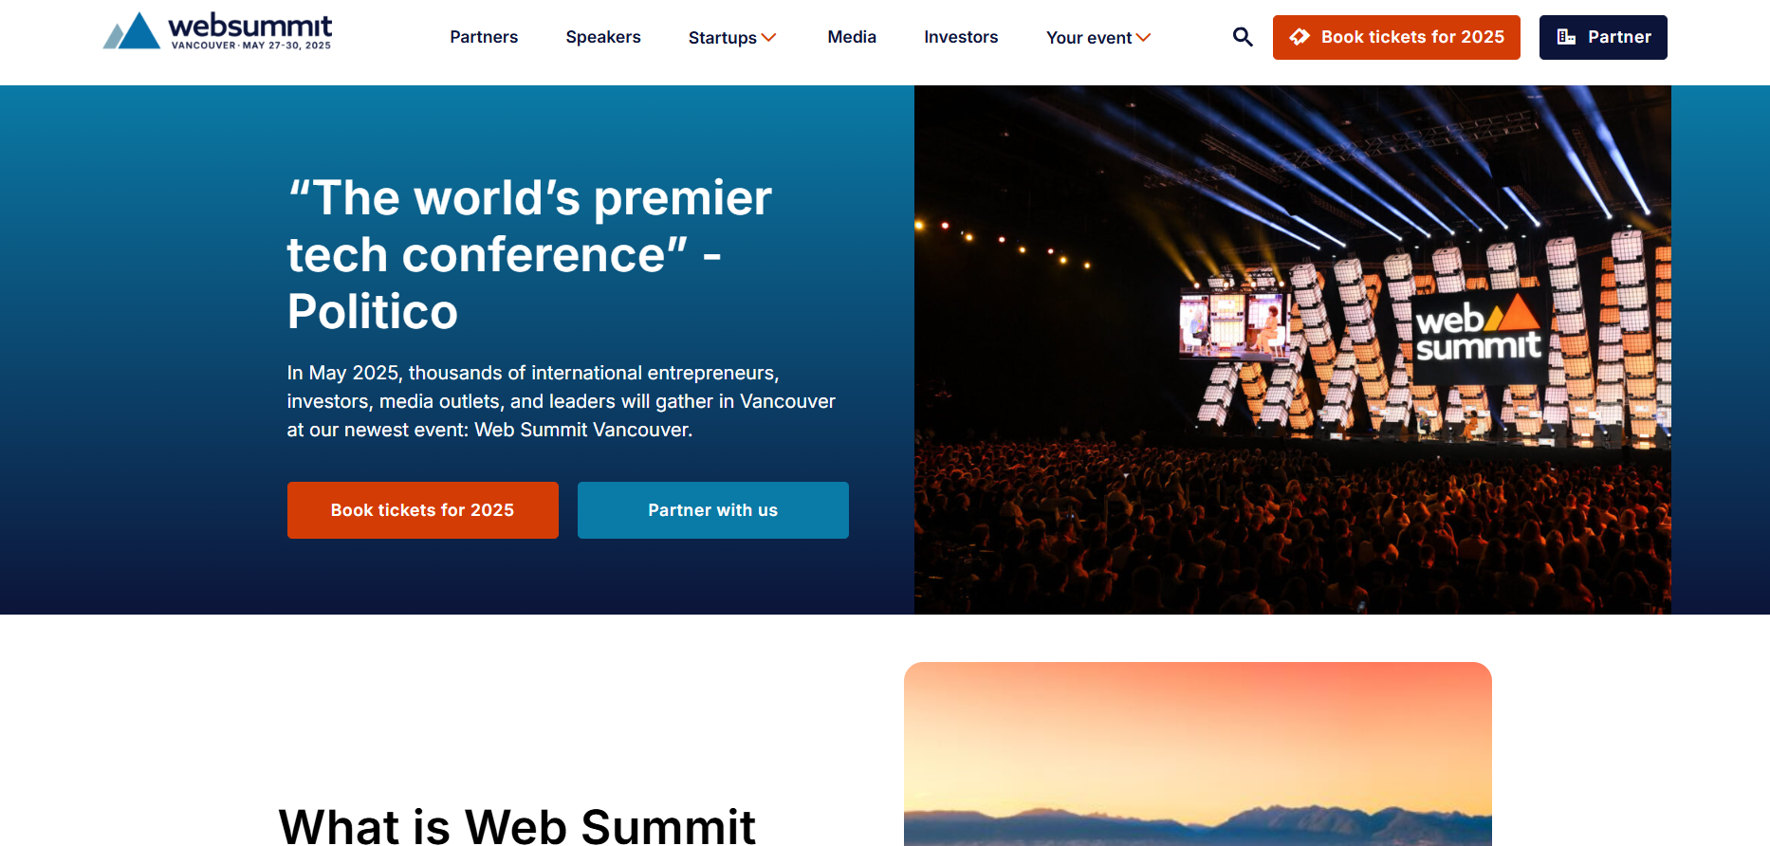Visit the Investors nav link
The height and width of the screenshot is (846, 1770).
pyautogui.click(x=961, y=37)
